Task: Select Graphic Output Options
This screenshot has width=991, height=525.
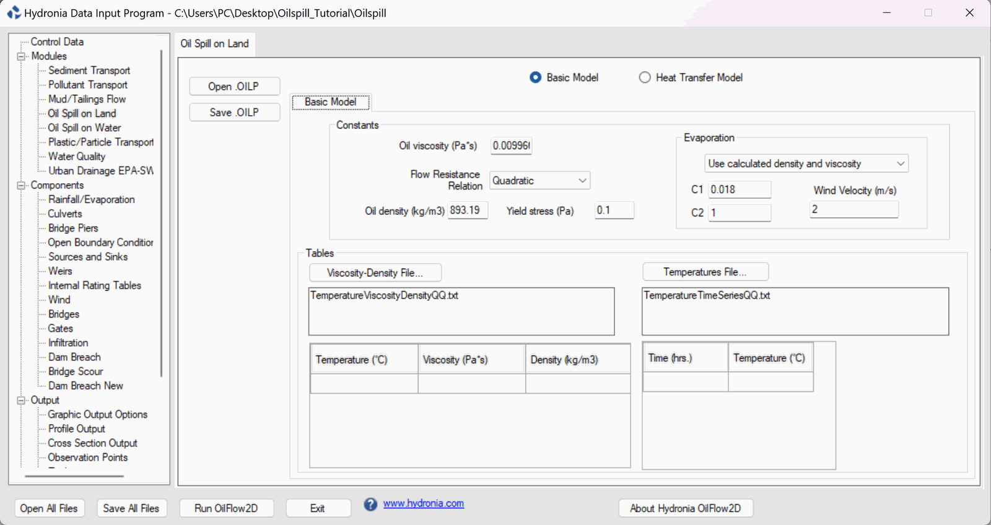Action: pos(97,415)
